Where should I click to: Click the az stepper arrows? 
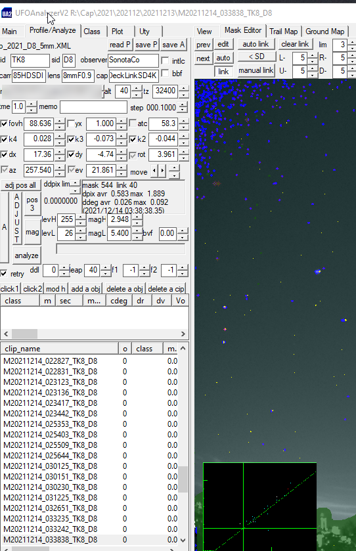(60, 171)
